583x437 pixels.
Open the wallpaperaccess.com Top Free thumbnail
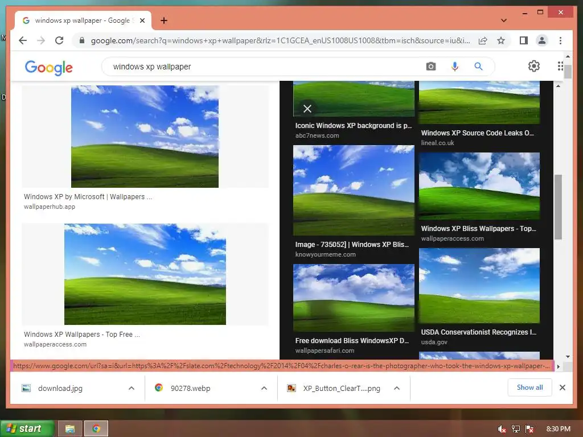click(145, 274)
